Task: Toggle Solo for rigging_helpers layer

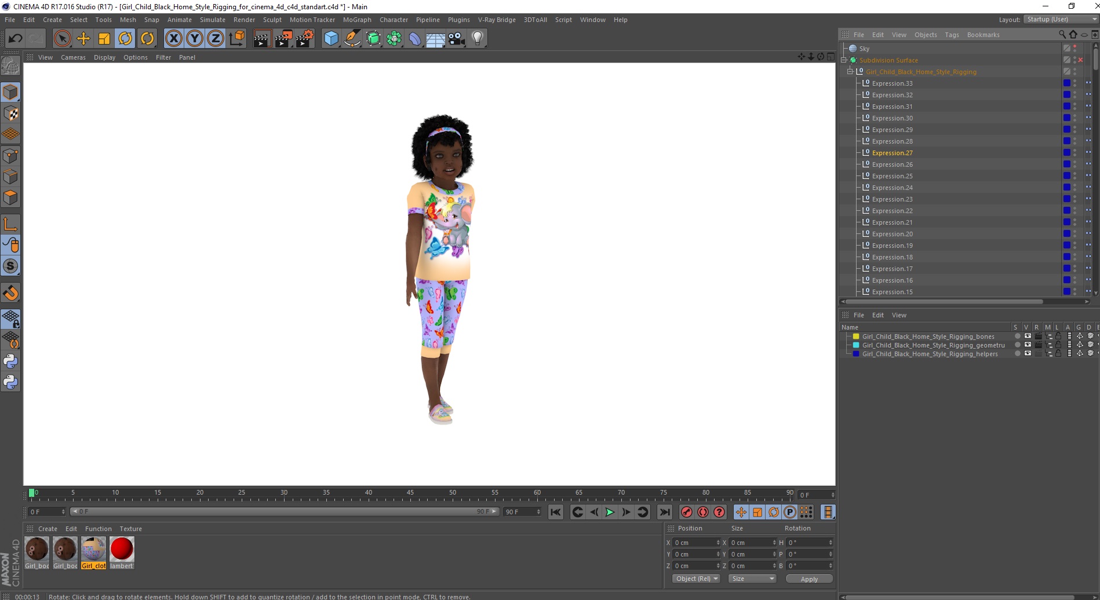Action: click(x=1017, y=354)
